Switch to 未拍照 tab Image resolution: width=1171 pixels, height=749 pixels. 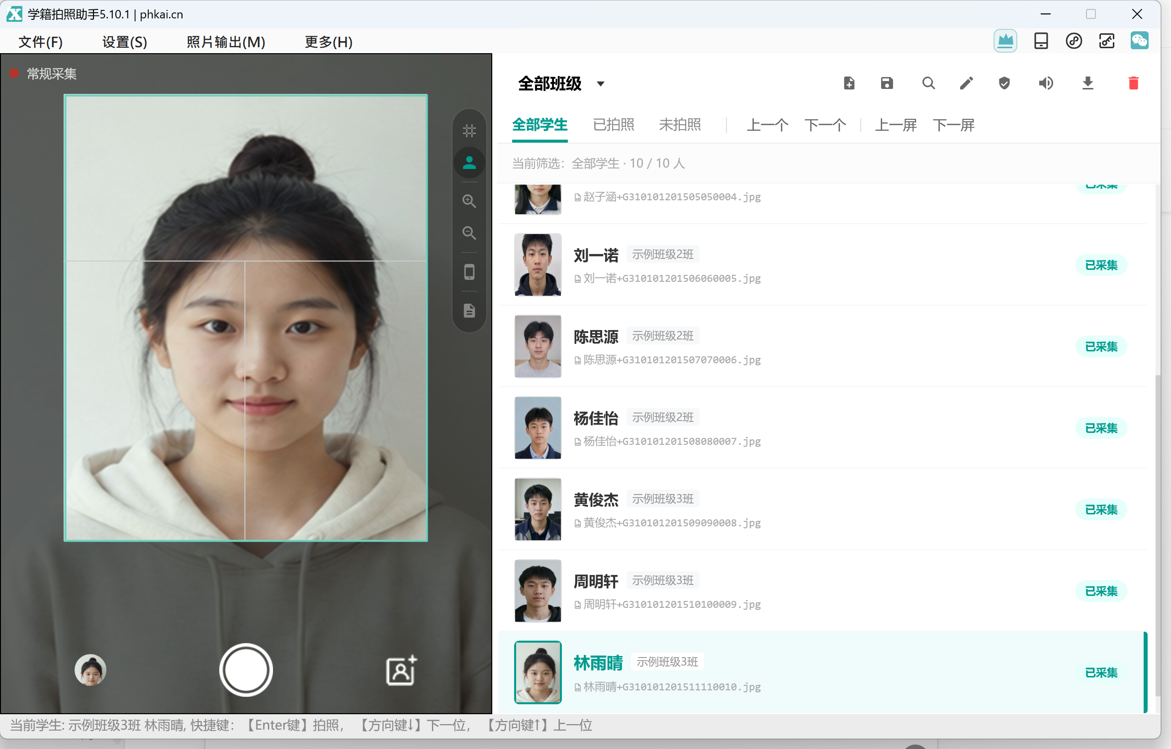tap(680, 125)
